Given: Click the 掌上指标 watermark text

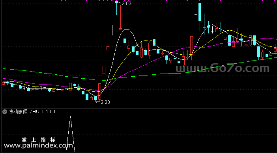Looking at the screenshot, I should pos(39,140).
